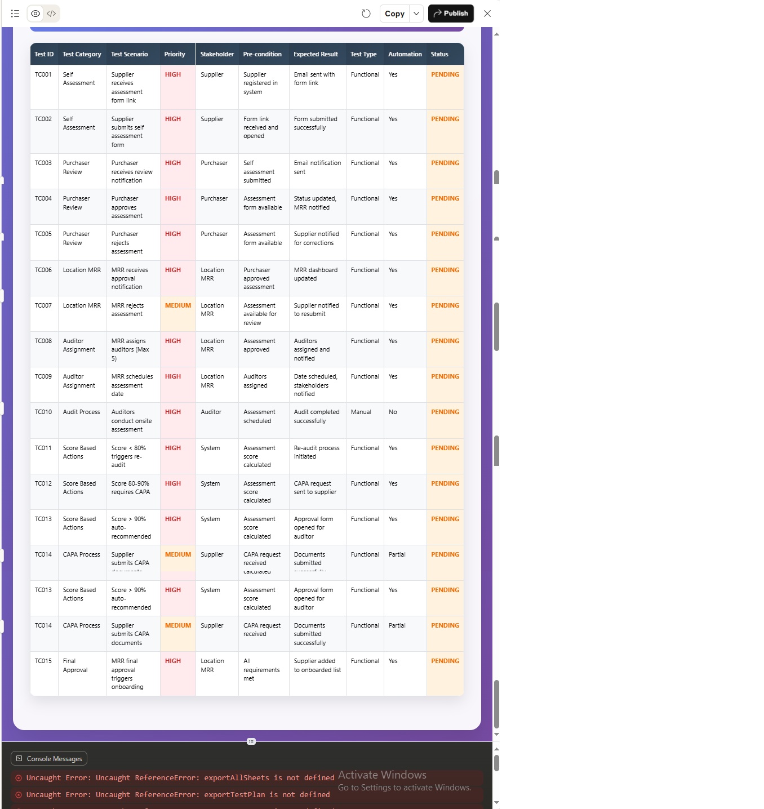Image resolution: width=764 pixels, height=809 pixels.
Task: Click the Test ID column header
Action: click(x=44, y=54)
